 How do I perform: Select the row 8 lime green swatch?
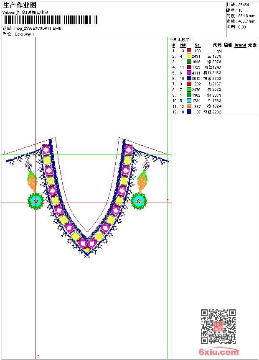[189, 89]
